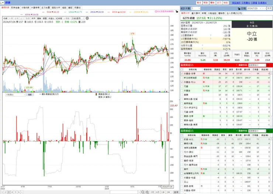273x194 pixels.
Task: Click question mark in 區間賣超15 header
Action: click(236, 131)
